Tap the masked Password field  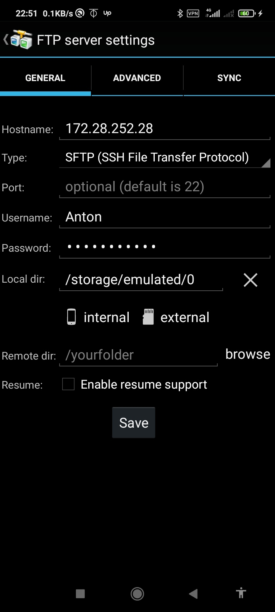[165, 247]
